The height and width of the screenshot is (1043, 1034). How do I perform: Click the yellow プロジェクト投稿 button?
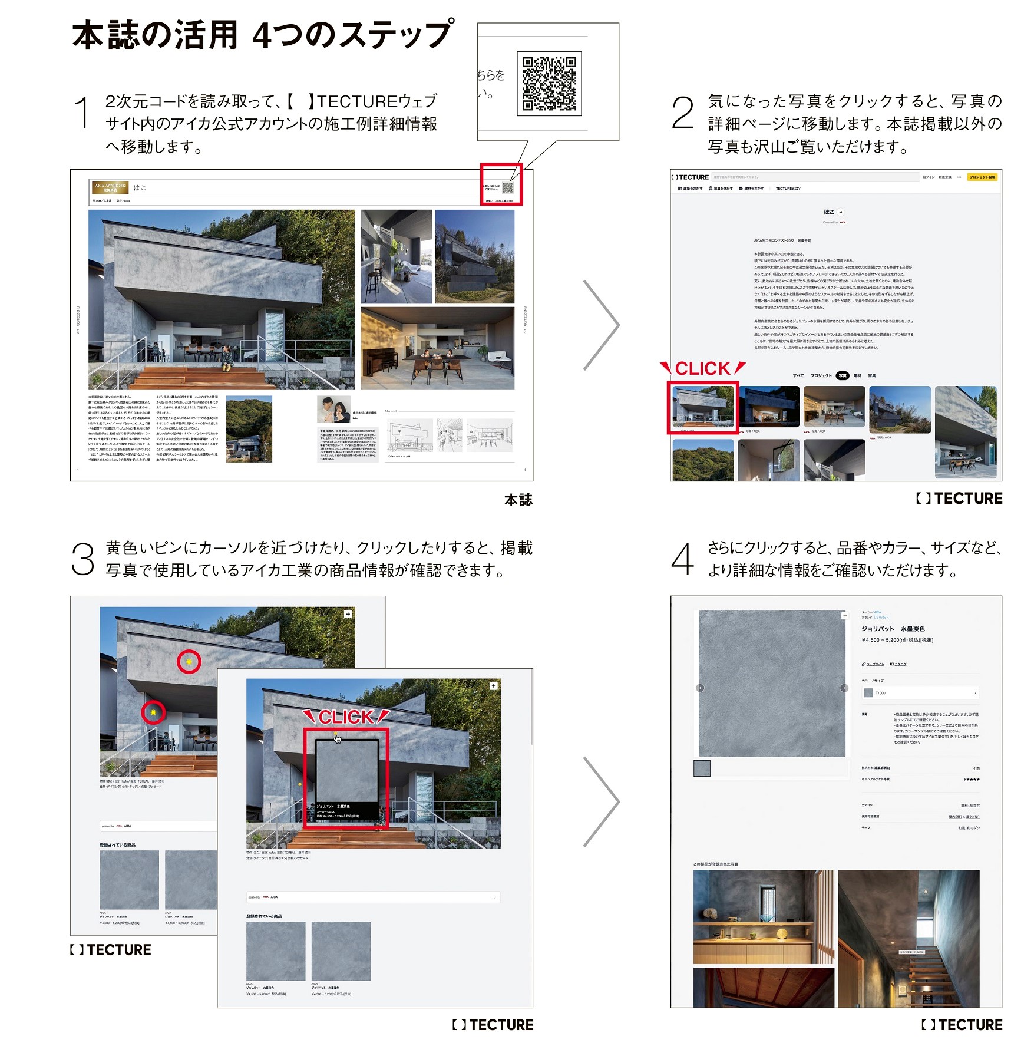pos(982,177)
